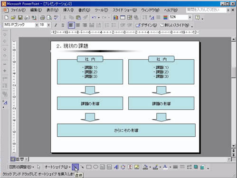The height and width of the screenshot is (178, 237).
Task: Toggle text shadow formatting
Action: point(63,25)
